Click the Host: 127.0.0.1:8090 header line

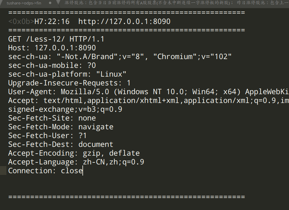52,48
